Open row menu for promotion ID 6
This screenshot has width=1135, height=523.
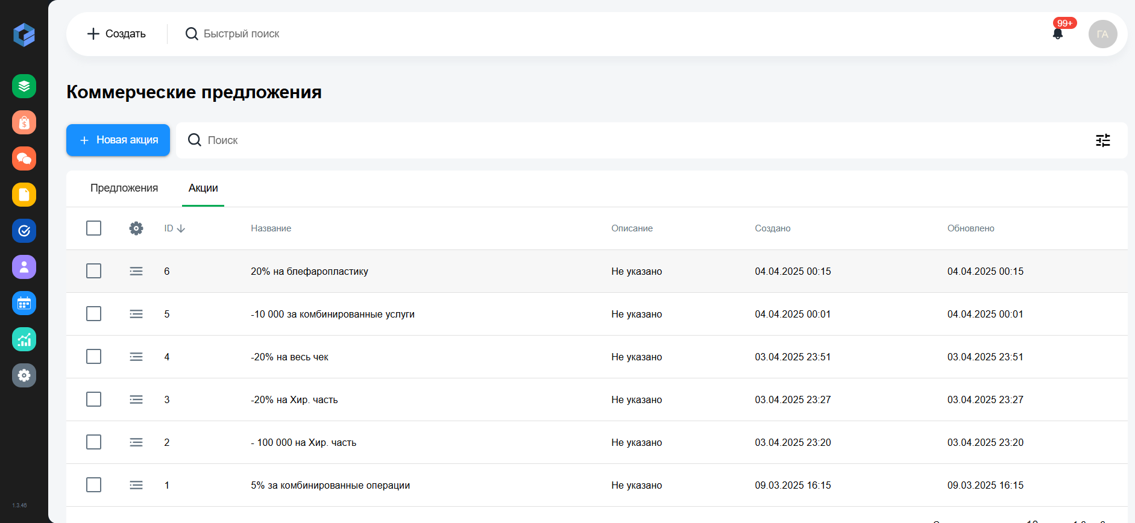(x=136, y=271)
